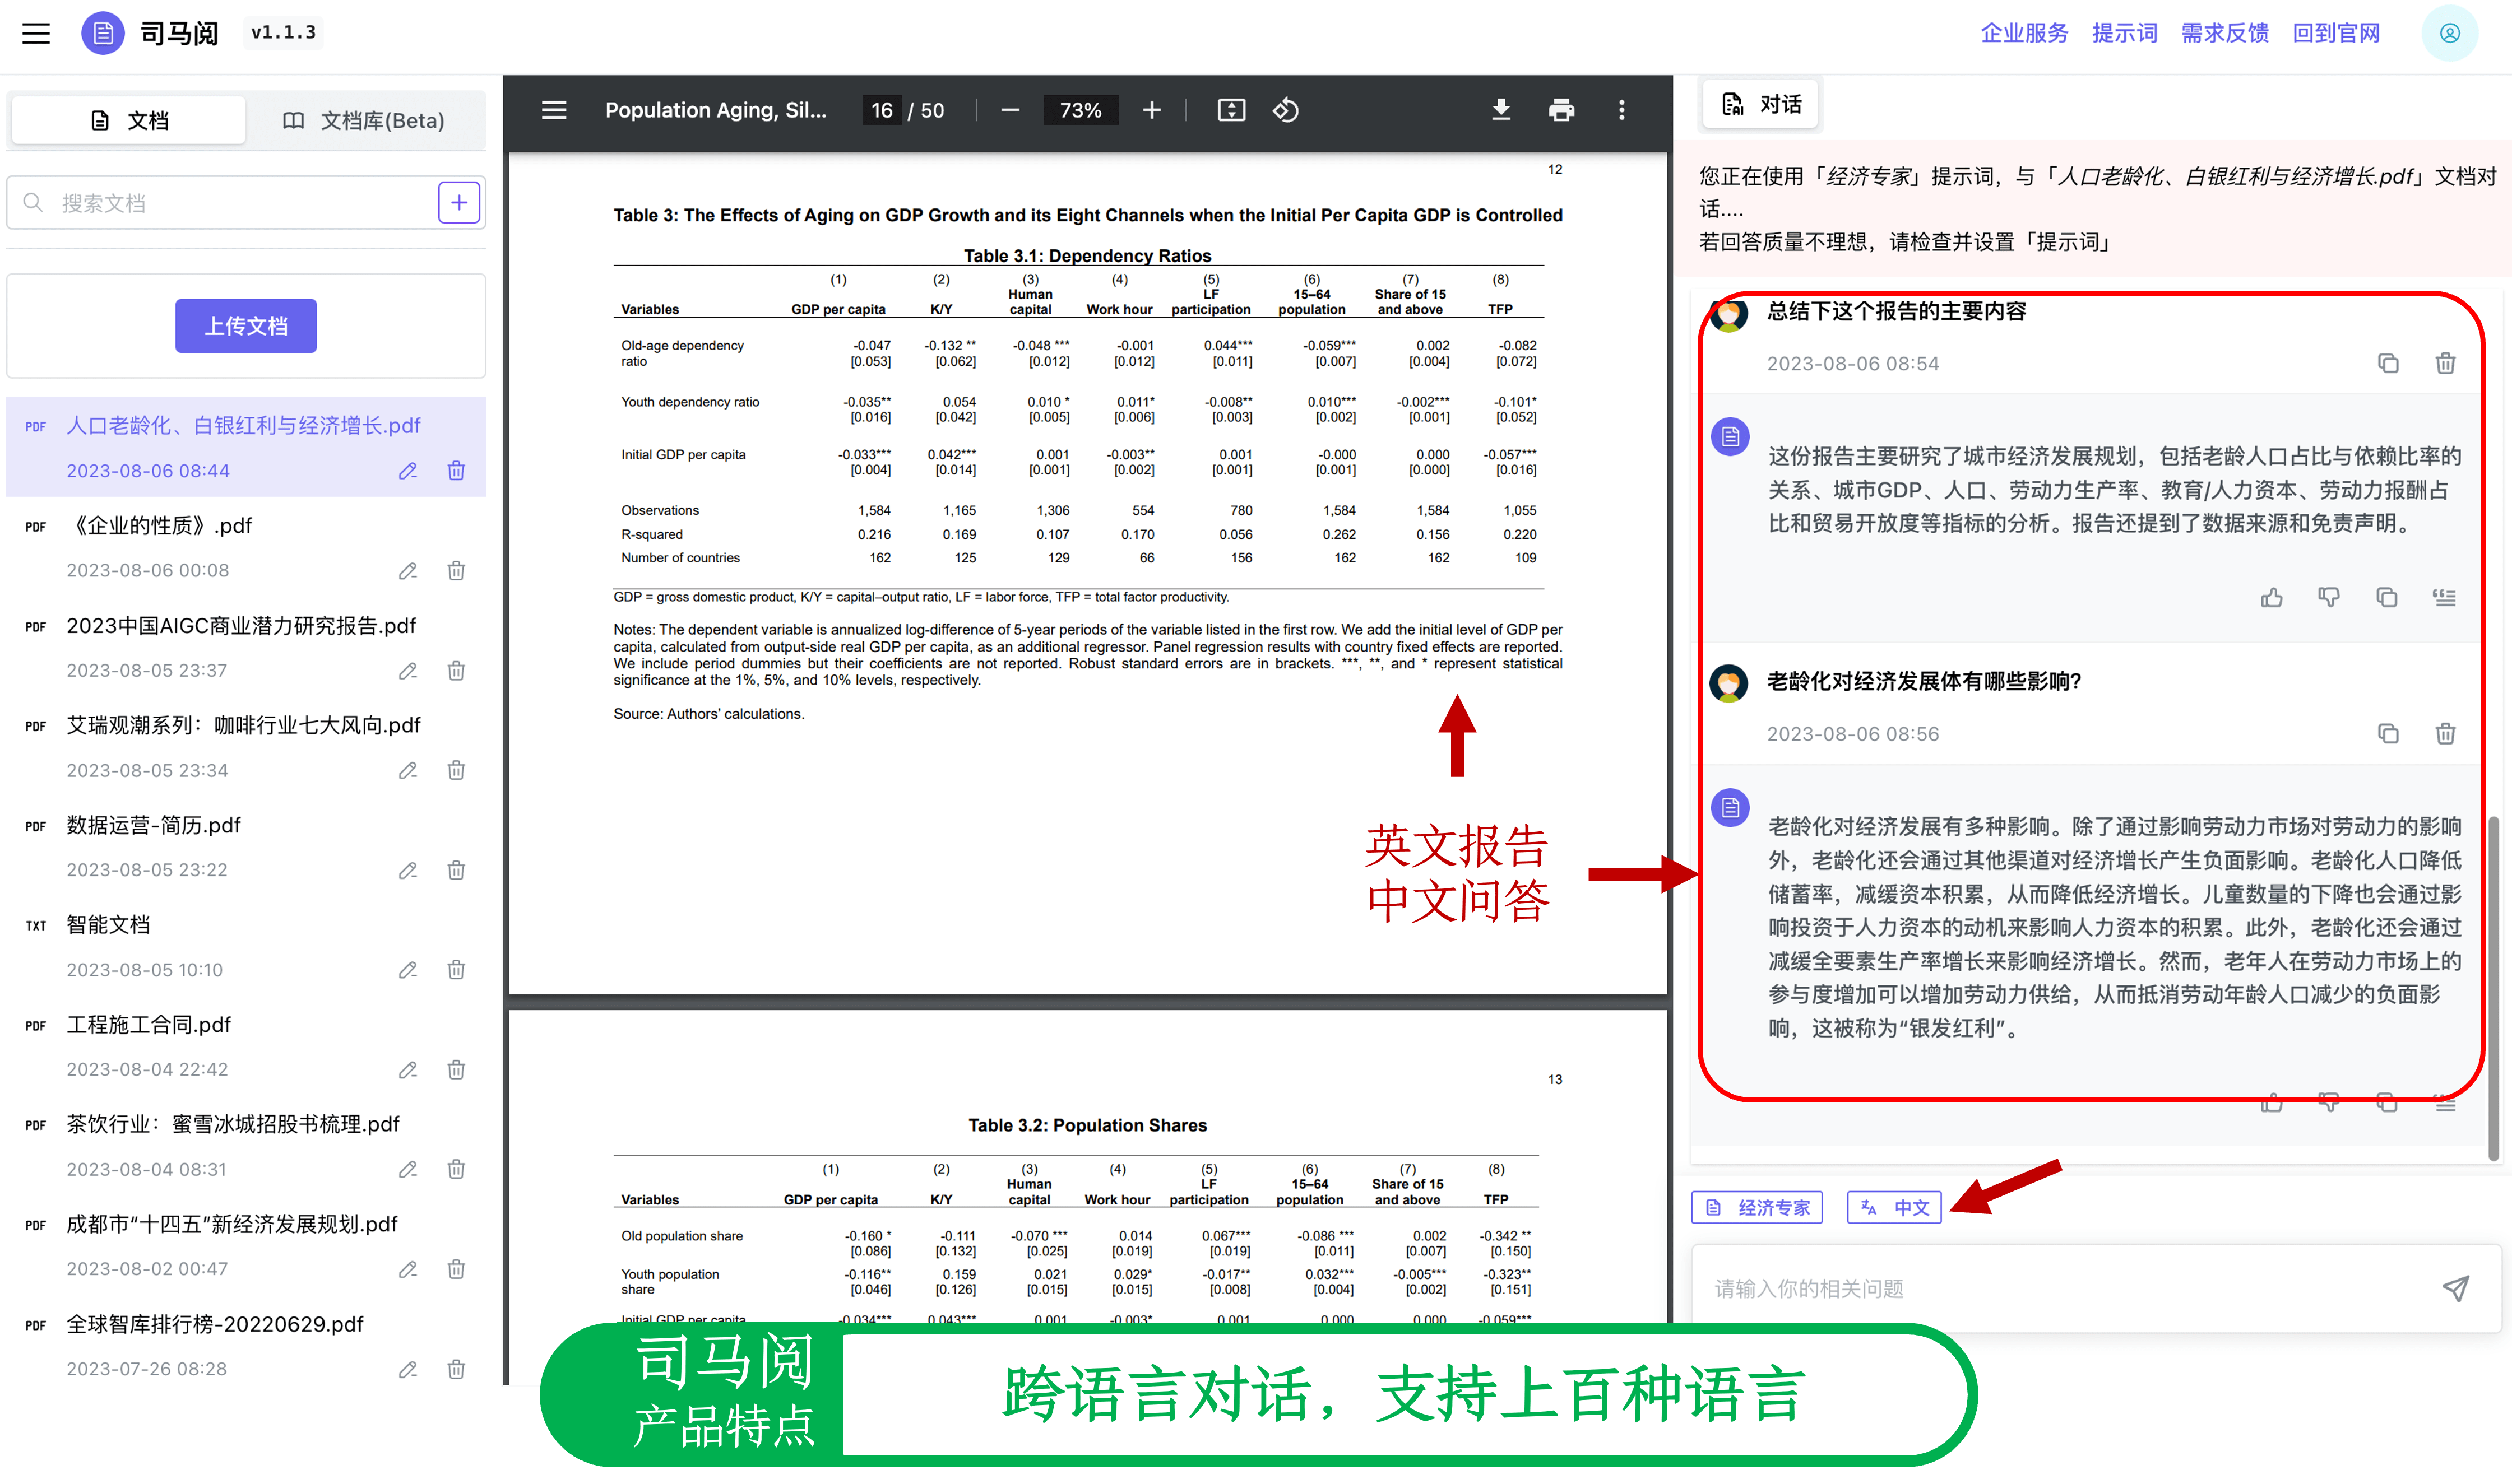Click fit-to-page icon in PDF toolbar
The width and height of the screenshot is (2512, 1484).
[x=1230, y=110]
